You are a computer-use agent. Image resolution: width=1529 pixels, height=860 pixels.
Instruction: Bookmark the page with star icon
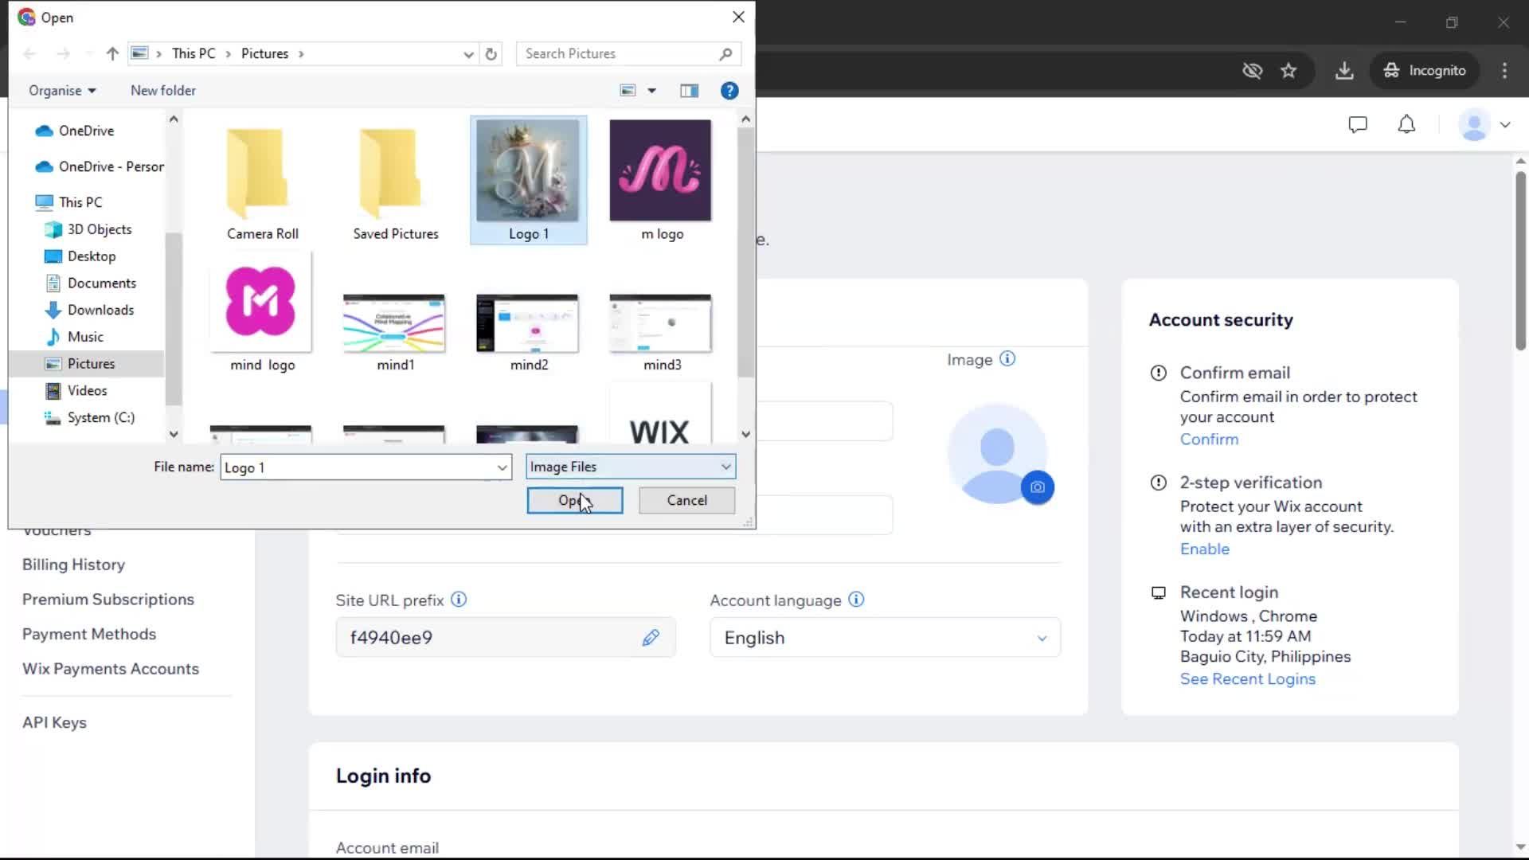(1289, 70)
